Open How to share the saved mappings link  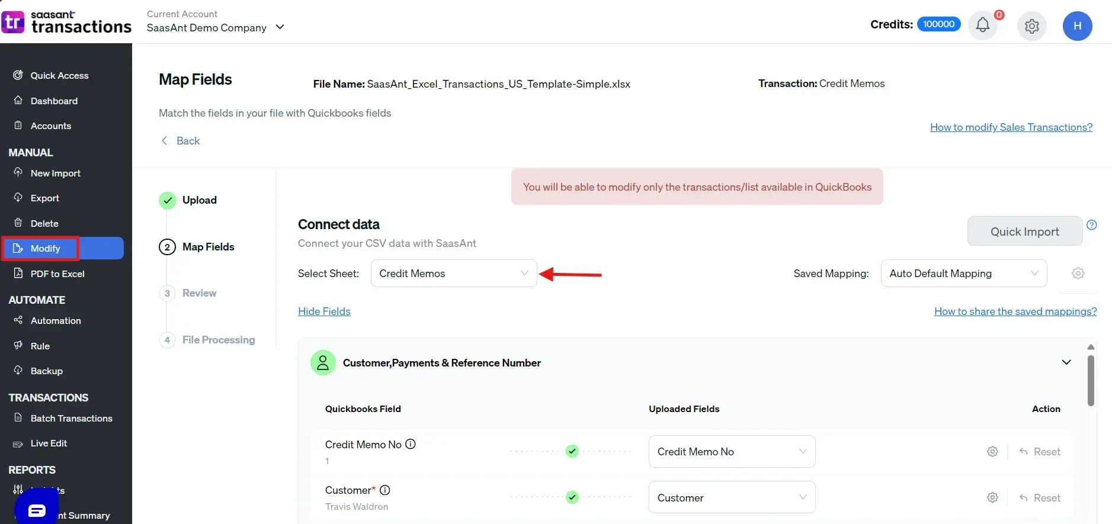[1015, 311]
